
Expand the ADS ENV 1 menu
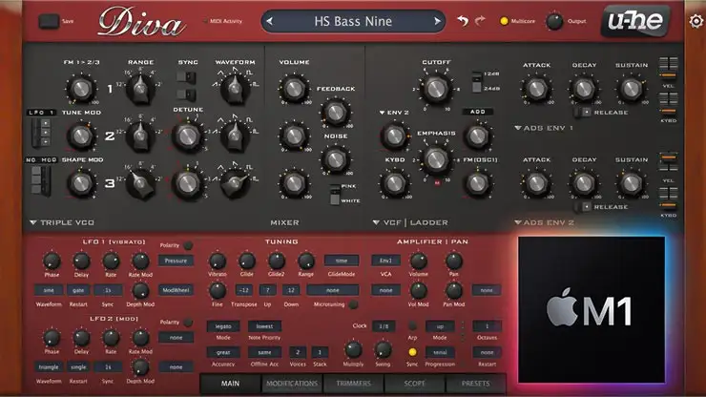(x=544, y=129)
